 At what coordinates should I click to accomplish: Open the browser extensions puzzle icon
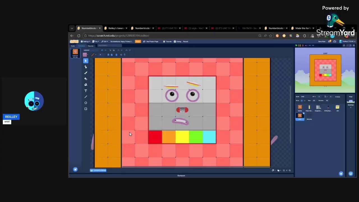point(305,36)
